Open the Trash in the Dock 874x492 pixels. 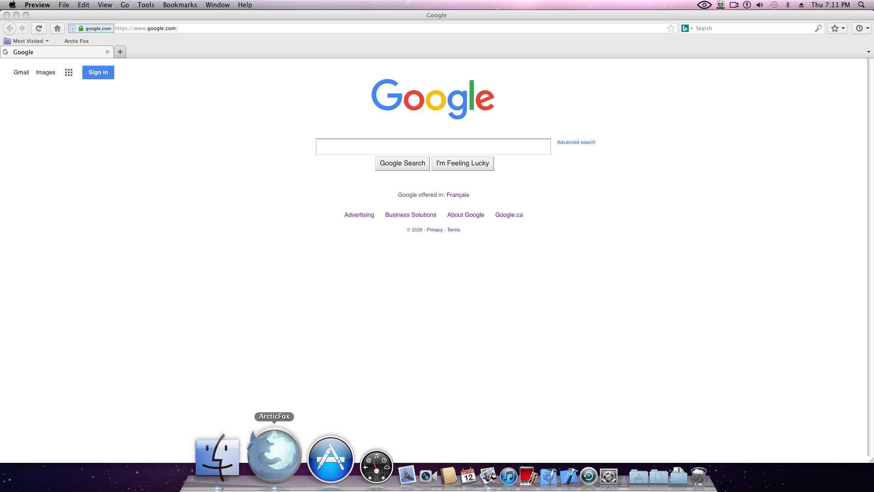[699, 476]
